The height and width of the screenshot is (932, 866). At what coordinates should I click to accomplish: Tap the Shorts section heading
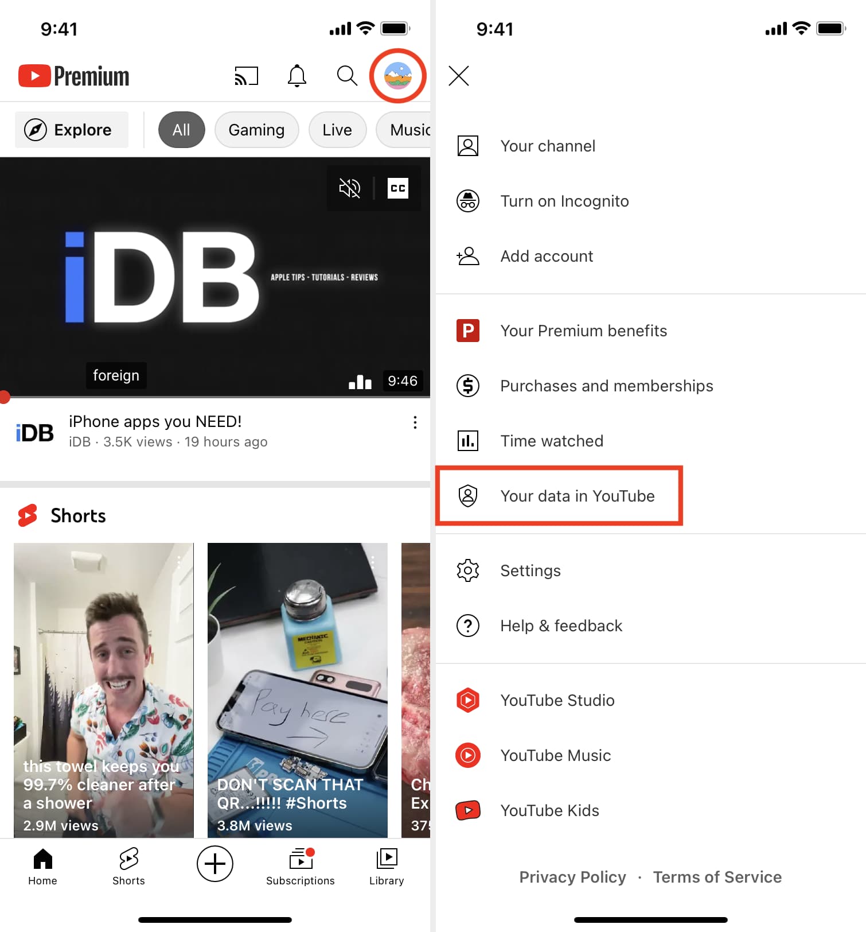(x=78, y=515)
